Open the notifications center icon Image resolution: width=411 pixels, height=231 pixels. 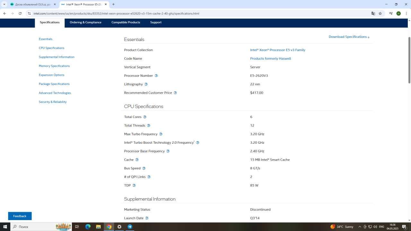pos(404,227)
